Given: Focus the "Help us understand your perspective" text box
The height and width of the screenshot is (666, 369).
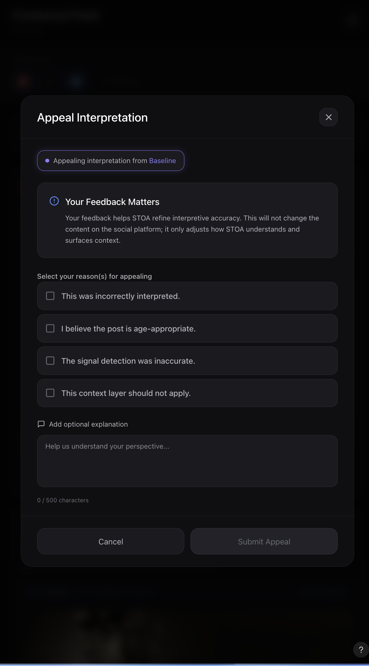Looking at the screenshot, I should (x=187, y=461).
